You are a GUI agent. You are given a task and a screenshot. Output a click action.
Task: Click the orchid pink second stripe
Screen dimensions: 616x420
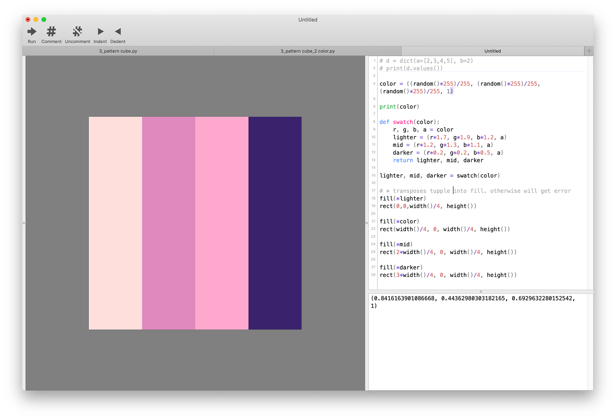[169, 223]
